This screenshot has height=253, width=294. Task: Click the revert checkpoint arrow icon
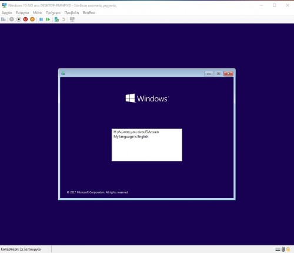pos(64,19)
